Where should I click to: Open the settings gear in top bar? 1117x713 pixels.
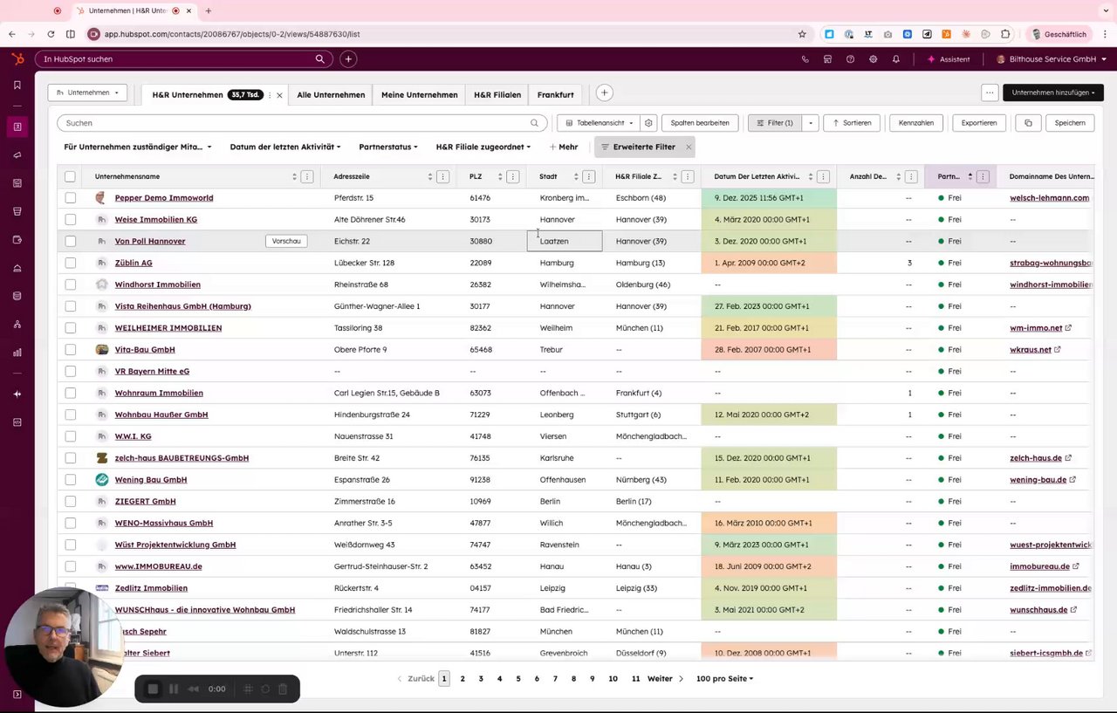[873, 59]
